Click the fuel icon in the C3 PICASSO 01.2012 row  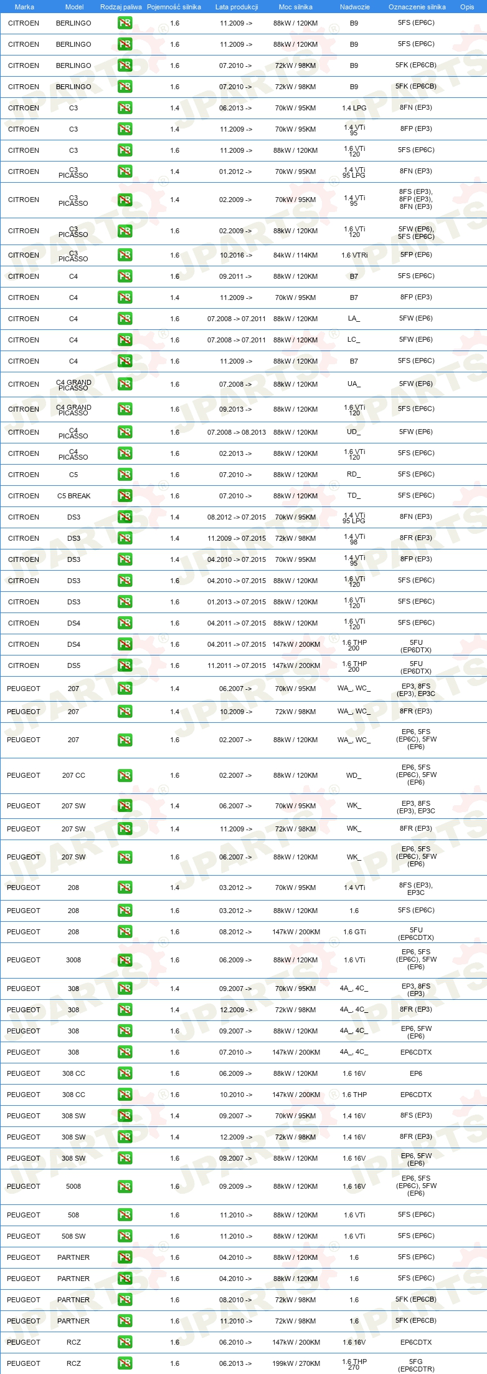pyautogui.click(x=125, y=172)
